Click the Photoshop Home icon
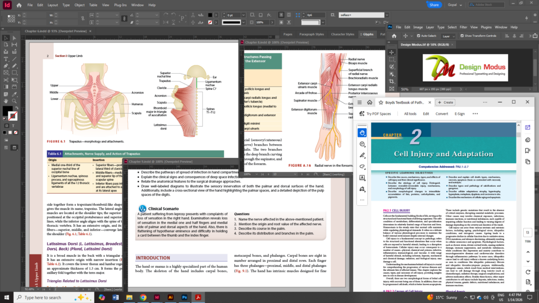539x303 pixels. [x=394, y=36]
